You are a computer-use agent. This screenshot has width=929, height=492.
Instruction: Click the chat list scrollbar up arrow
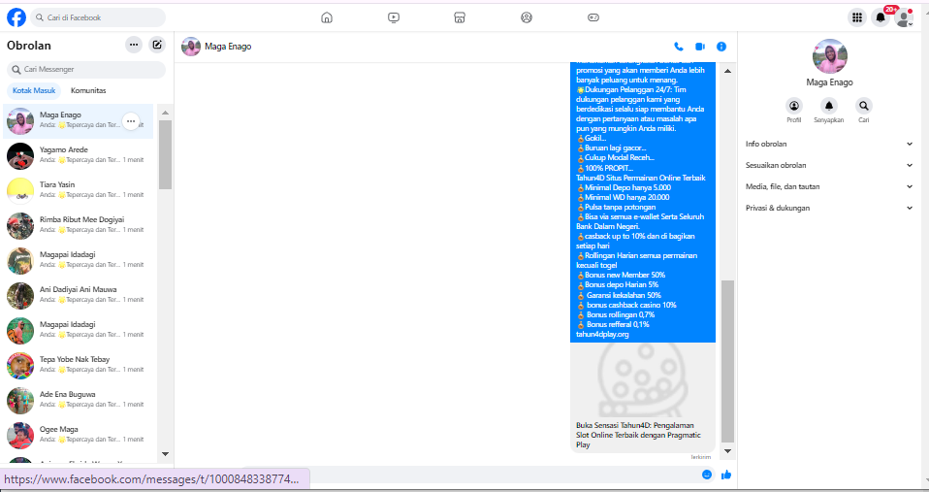click(x=165, y=113)
